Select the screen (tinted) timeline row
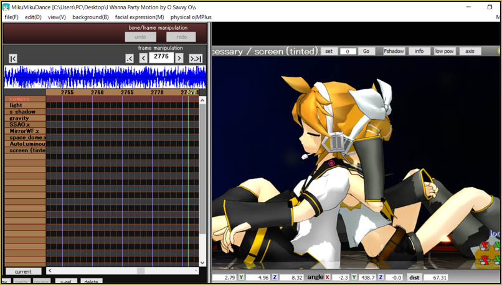The image size is (502, 285). click(26, 150)
